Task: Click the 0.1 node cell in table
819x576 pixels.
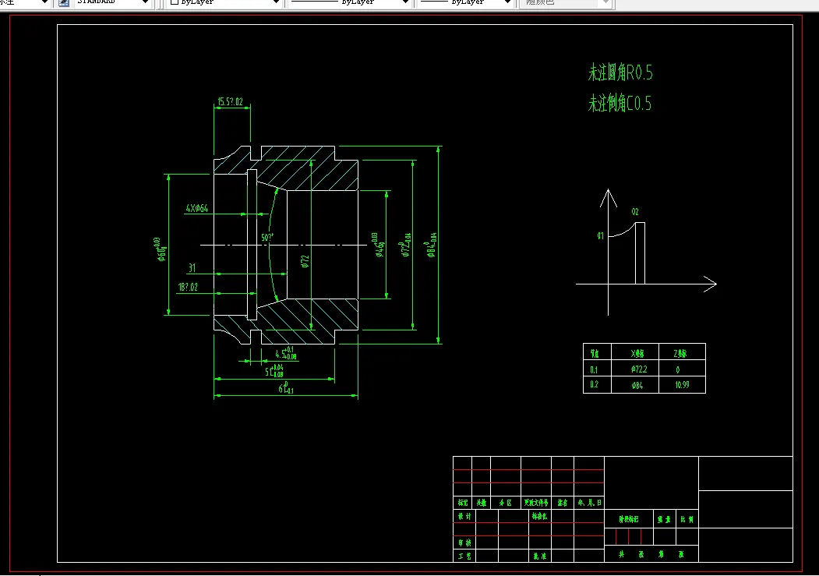Action: tap(597, 369)
